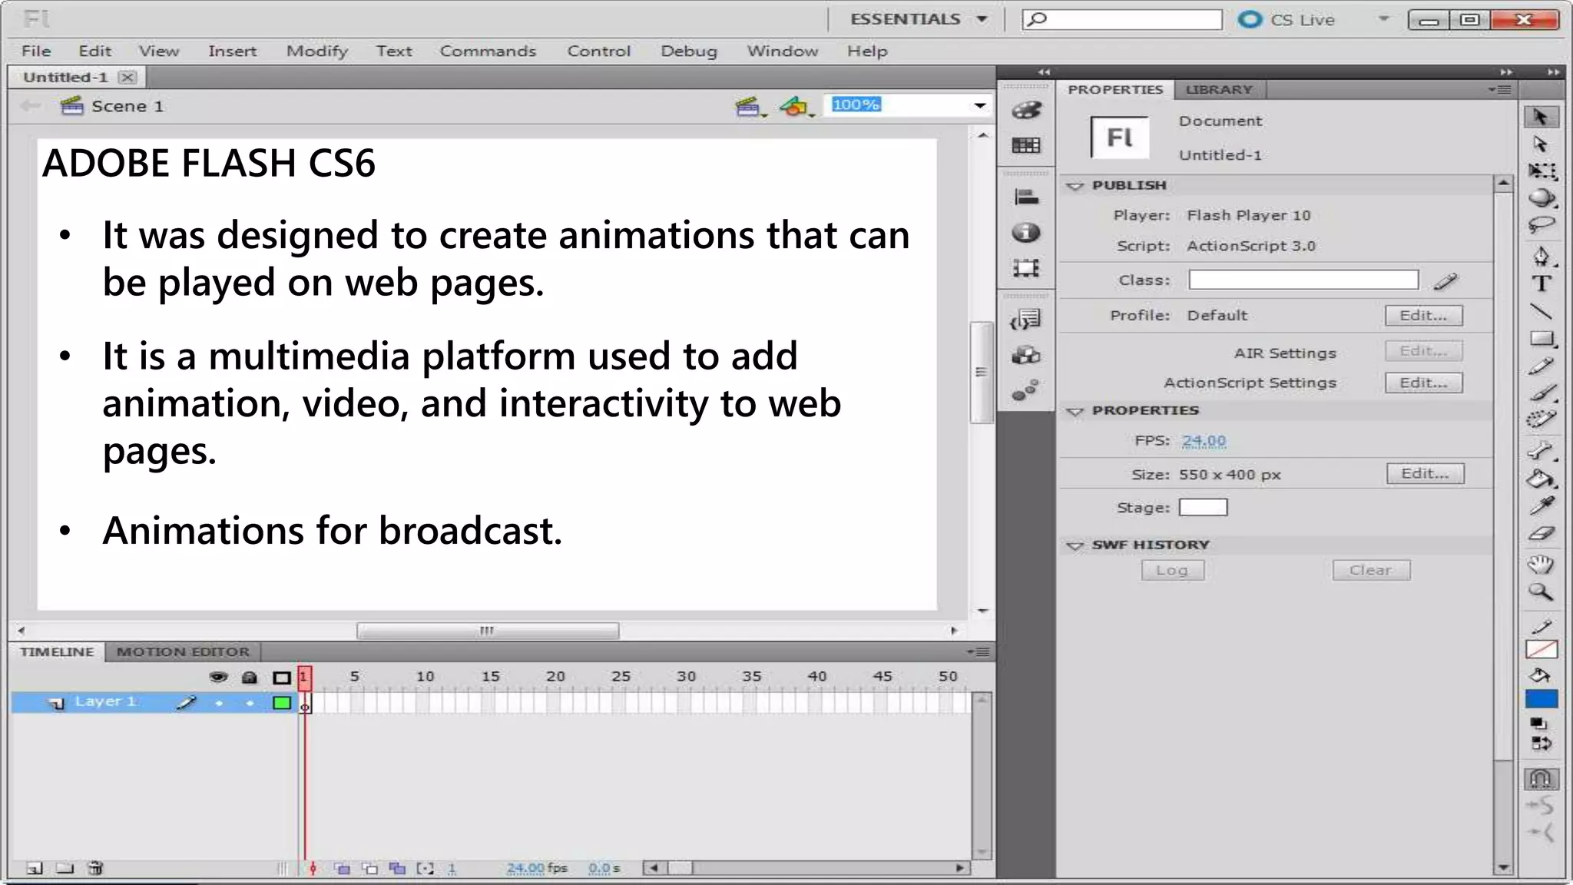This screenshot has height=885, width=1573.
Task: Open the CS Live dropdown arrow
Action: click(x=1384, y=18)
